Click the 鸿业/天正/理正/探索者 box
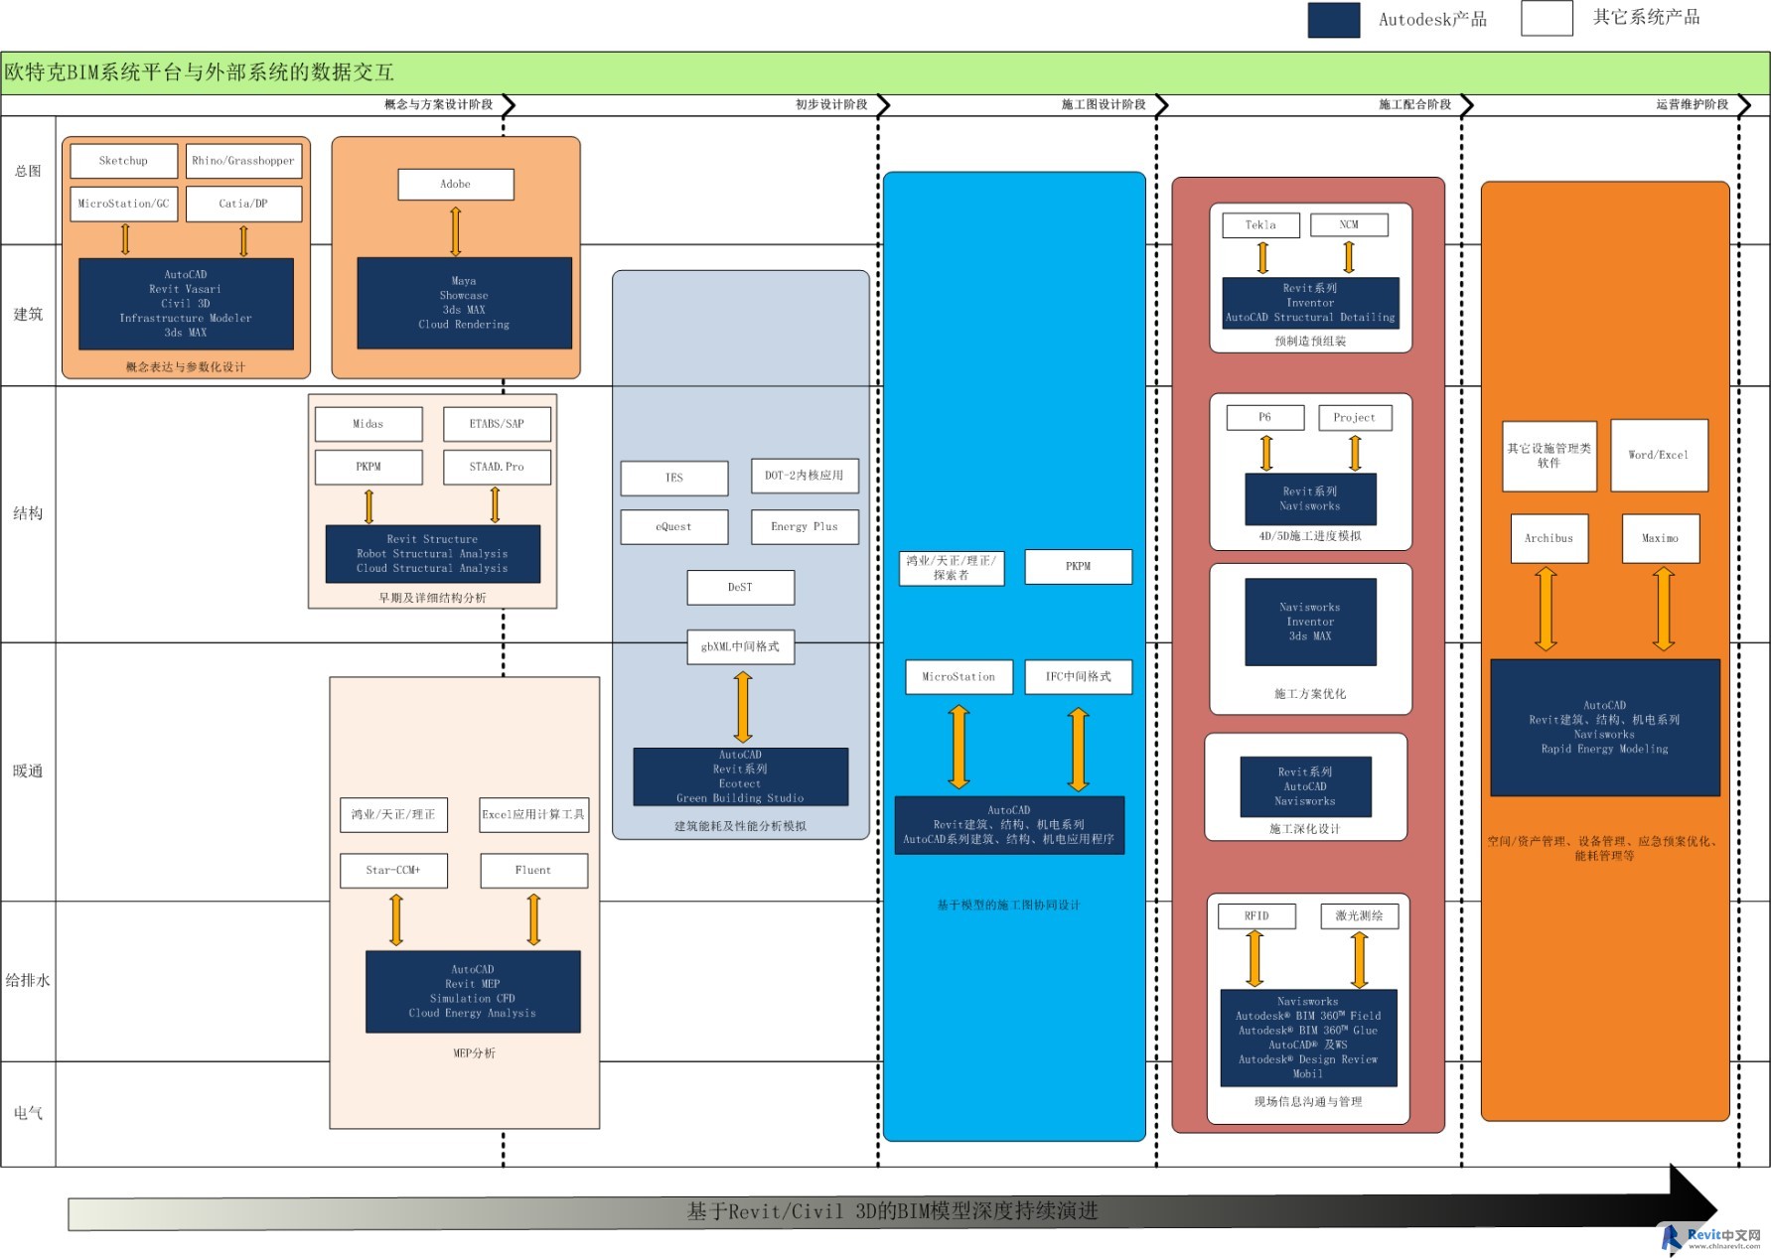Viewport: 1771px width, 1258px height. 952,568
